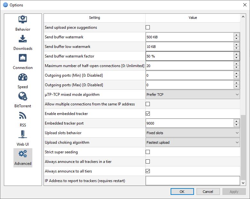Open the µTP-TCP mixed mode algorithm dropdown
Viewport: 250px width, 199px height.
tap(193, 95)
